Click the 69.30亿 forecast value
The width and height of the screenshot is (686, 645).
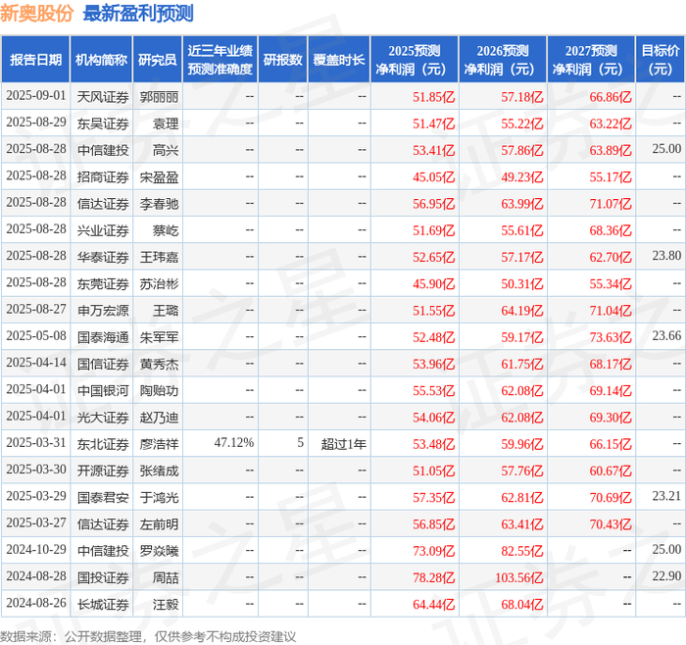pyautogui.click(x=611, y=417)
